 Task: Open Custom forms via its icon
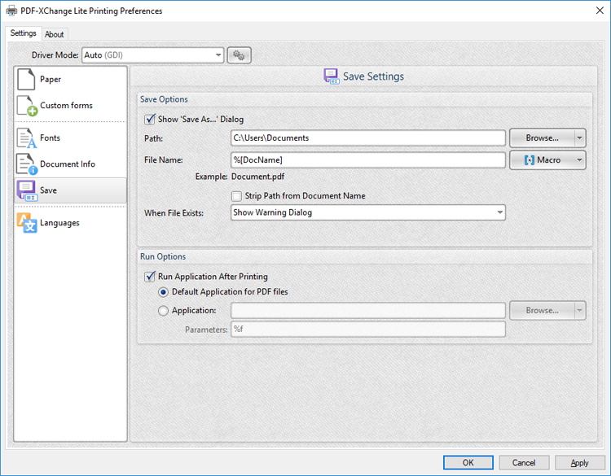[x=27, y=106]
